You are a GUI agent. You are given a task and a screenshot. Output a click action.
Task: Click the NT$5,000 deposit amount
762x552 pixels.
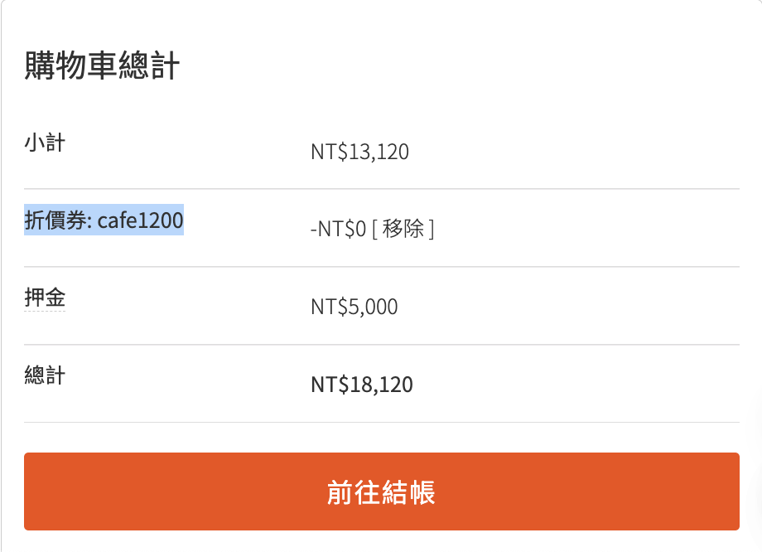[354, 307]
